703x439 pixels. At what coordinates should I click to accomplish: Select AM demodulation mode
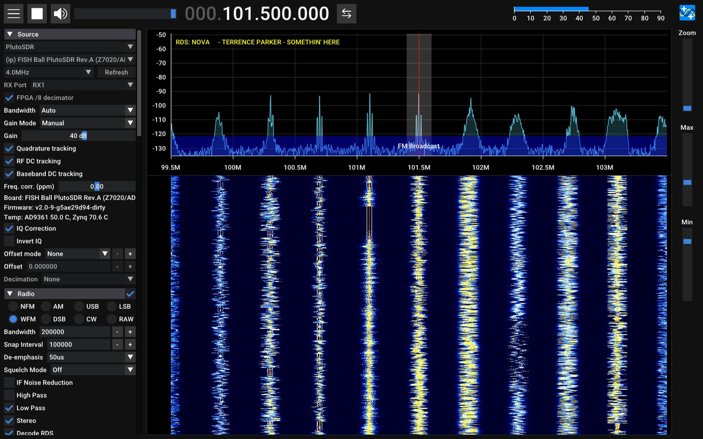pos(46,306)
